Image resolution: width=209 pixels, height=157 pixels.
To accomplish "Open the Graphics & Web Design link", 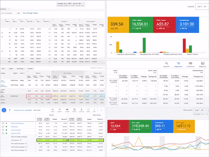I will point(17,123).
